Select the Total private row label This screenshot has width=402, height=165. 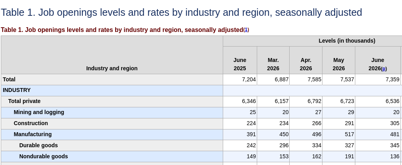(x=25, y=101)
